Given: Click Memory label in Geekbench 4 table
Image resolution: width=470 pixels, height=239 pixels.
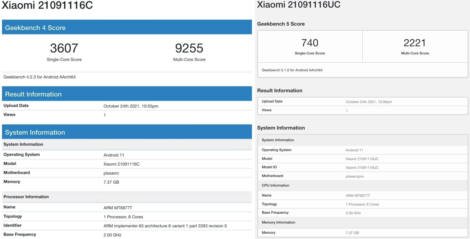Looking at the screenshot, I should (12, 182).
